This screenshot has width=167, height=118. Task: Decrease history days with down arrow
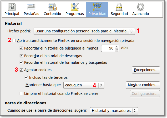pos(117,50)
